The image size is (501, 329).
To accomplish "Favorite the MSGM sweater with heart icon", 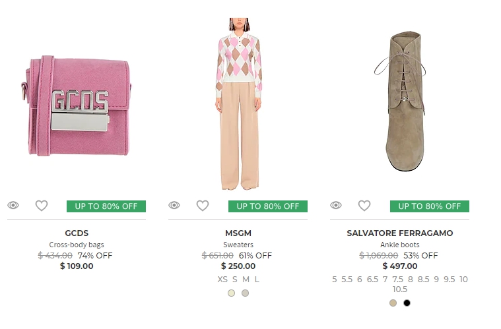I will [203, 206].
